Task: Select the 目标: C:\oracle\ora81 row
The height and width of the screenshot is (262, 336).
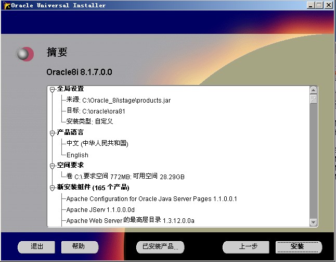Action: coord(96,111)
